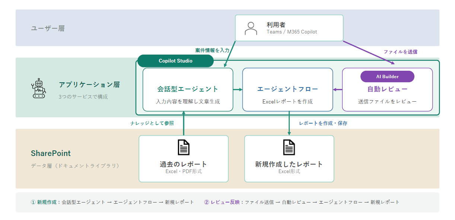Viewport: 455px width, 220px height.
Task: Click the SharePoint layer label
Action: 51,153
